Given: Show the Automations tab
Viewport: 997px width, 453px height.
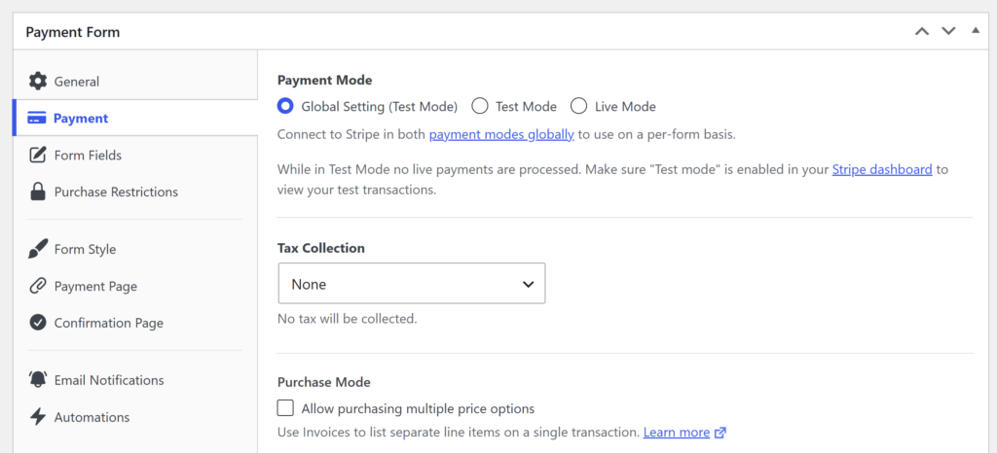Looking at the screenshot, I should (x=134, y=417).
